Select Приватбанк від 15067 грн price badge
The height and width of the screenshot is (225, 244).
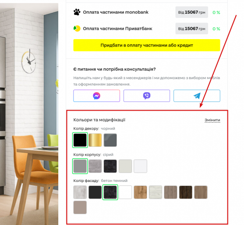pos(192,29)
